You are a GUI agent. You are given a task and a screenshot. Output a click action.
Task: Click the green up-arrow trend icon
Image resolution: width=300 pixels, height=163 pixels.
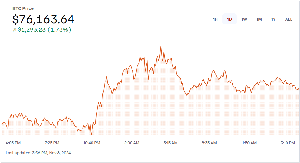click(14, 30)
